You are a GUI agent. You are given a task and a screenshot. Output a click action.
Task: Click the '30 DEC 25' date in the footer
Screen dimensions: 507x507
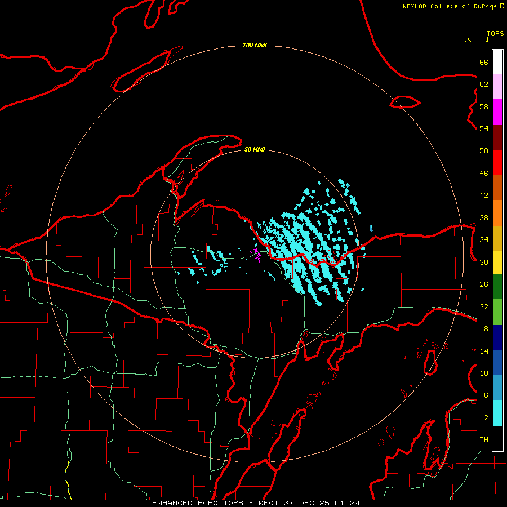point(306,503)
